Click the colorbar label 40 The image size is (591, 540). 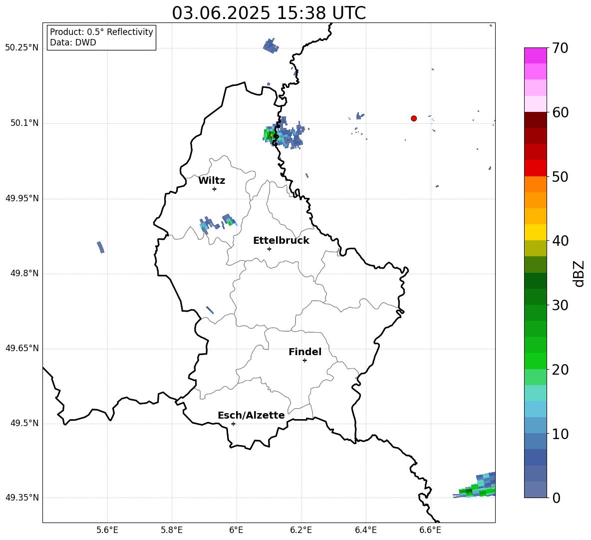pos(560,241)
